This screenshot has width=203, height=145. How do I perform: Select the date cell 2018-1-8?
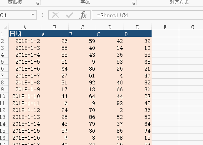pyautogui.click(x=25, y=82)
